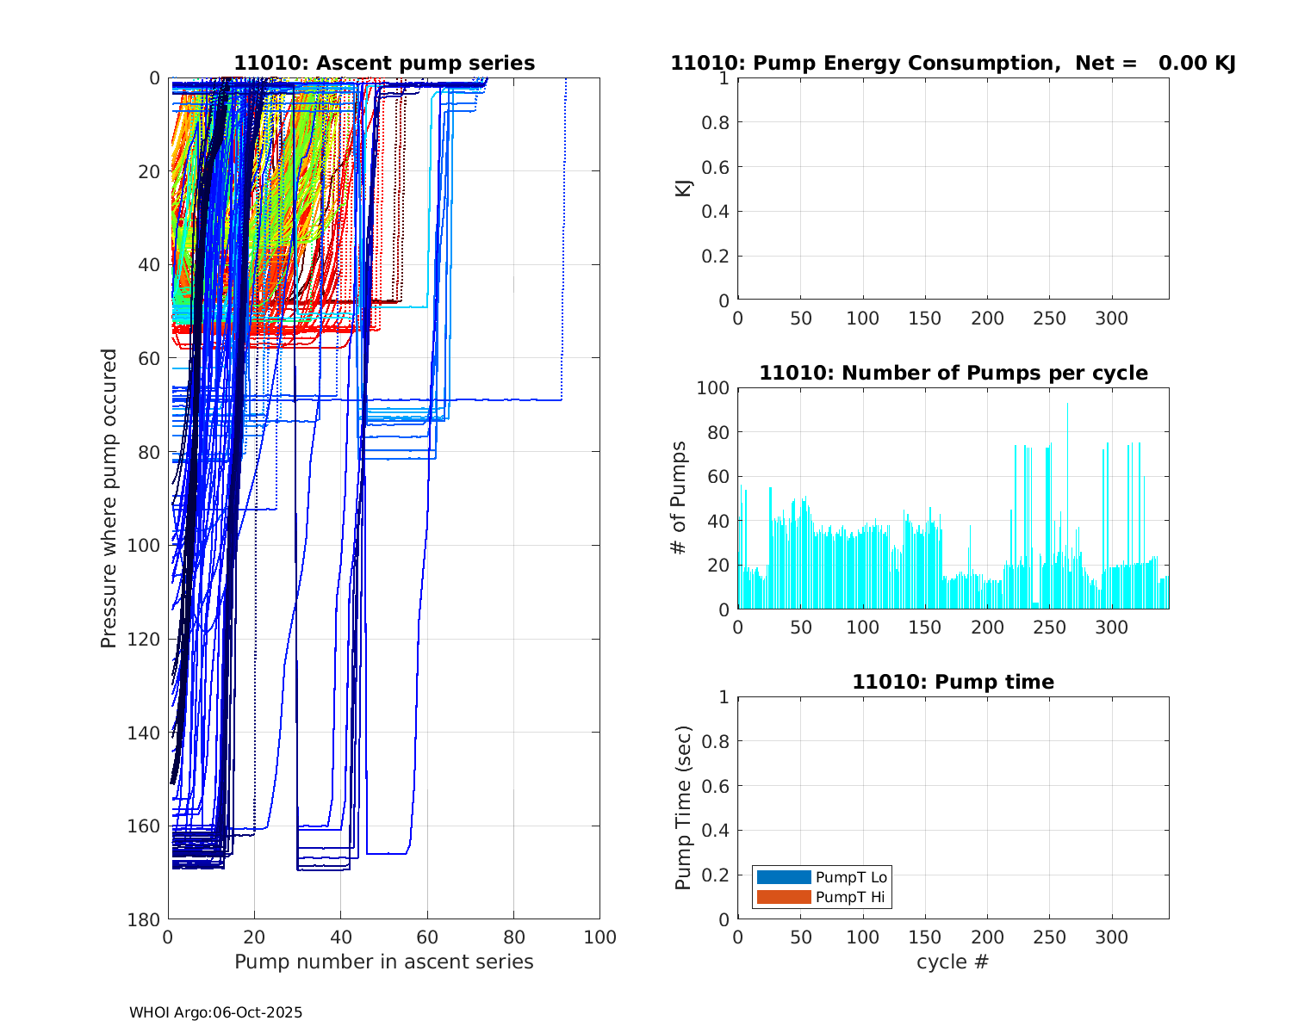Click the WHOI Argo date footer text
This screenshot has height=1033, width=1292.
point(216,1012)
